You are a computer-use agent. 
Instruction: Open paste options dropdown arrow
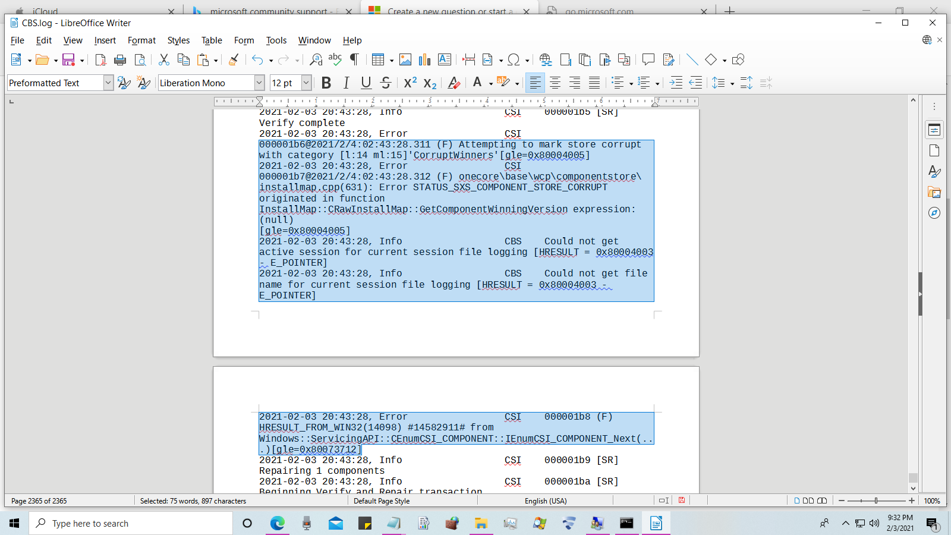pos(215,60)
